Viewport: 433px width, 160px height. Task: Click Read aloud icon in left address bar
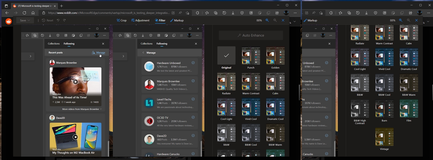[x=180, y=13]
